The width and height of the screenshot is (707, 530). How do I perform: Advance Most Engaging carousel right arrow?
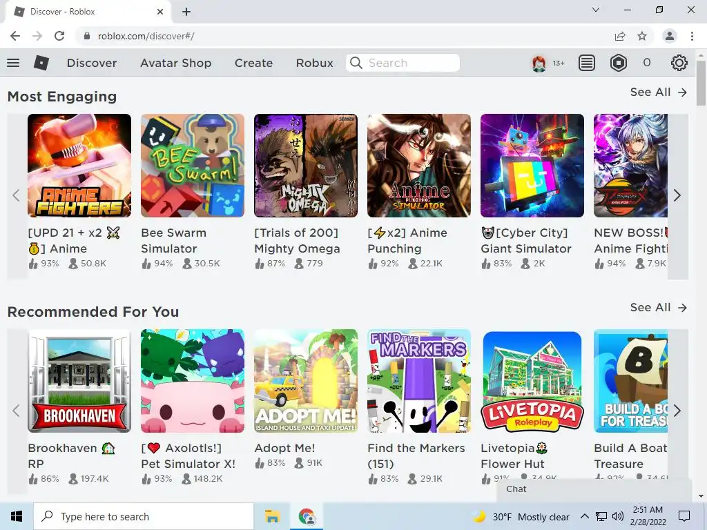677,195
